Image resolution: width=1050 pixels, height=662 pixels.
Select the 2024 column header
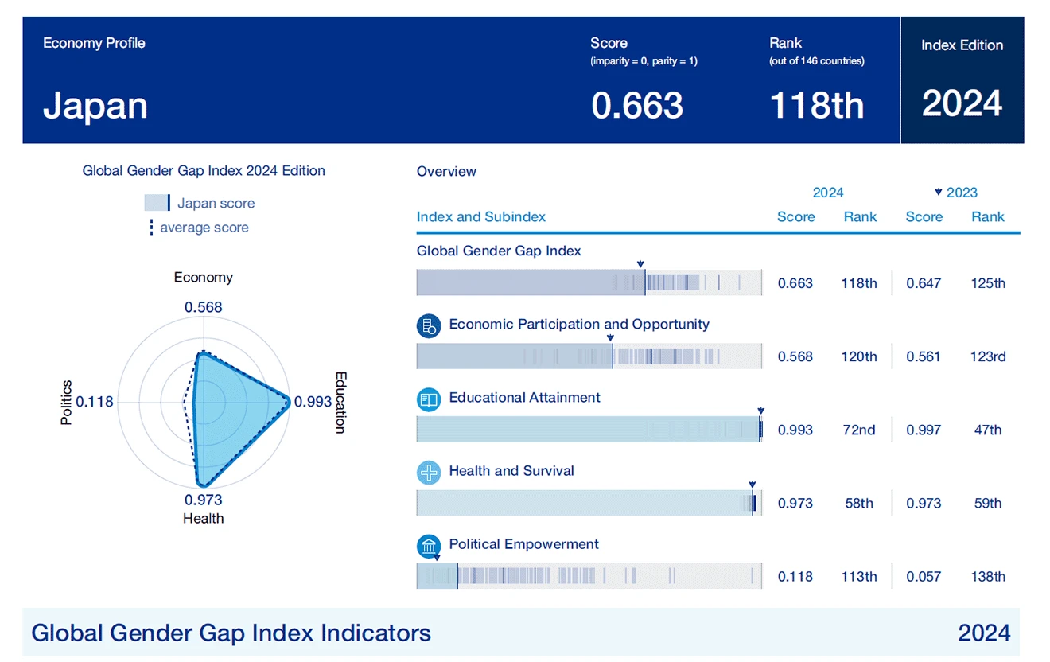(827, 193)
